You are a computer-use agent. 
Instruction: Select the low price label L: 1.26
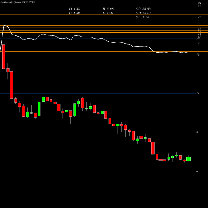[x=108, y=13]
